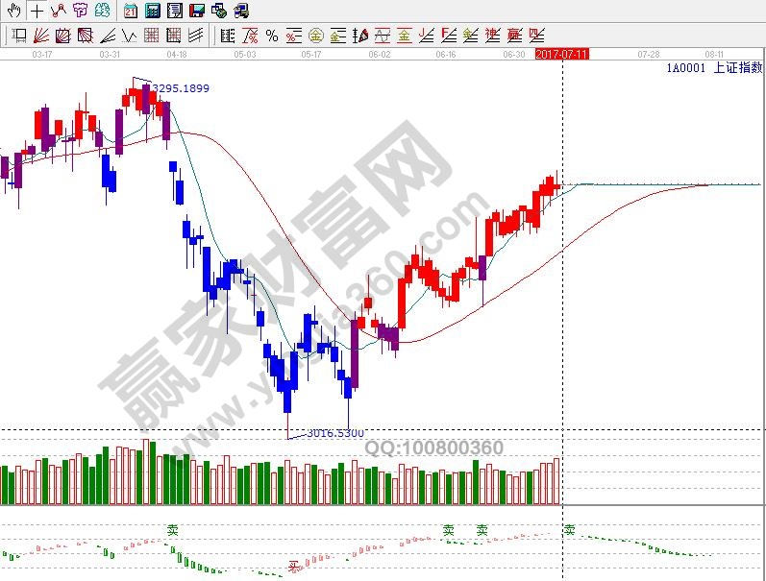Click the 1A0001 上证指数 index label
766x581 pixels.
click(x=712, y=69)
